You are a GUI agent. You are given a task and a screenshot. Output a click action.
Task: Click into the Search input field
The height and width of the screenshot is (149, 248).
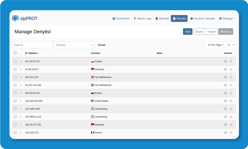(32, 45)
